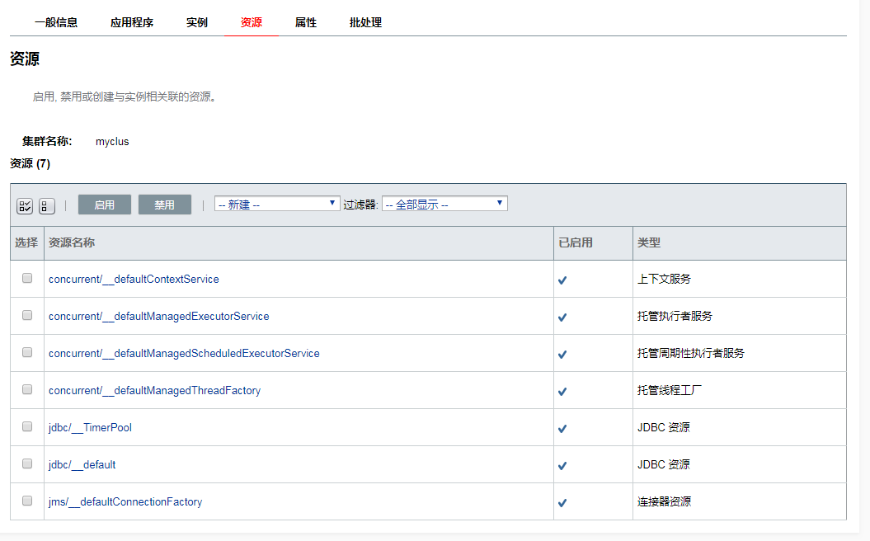Select the jdbc/__TimerPool row checkbox

coord(27,427)
